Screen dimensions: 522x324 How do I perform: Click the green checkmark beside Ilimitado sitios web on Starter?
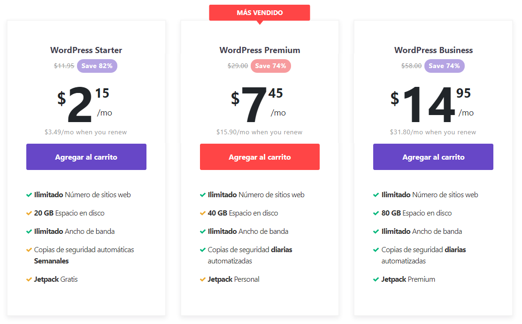click(x=28, y=194)
